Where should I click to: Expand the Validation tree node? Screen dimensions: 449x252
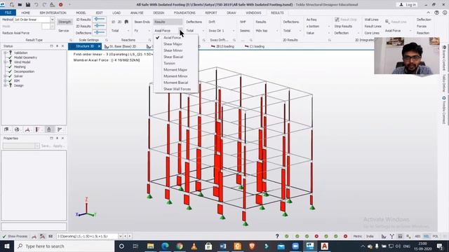pos(5,52)
